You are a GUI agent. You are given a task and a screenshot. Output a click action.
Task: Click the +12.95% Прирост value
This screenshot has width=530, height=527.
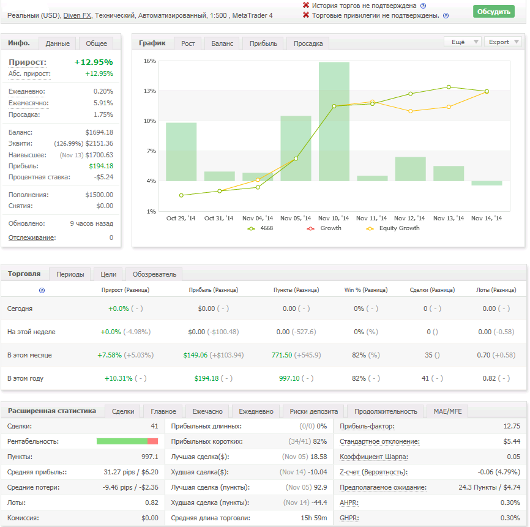point(94,62)
